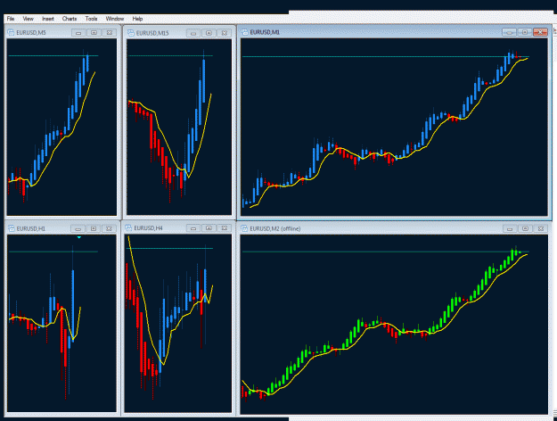This screenshot has width=557, height=421.
Task: Close the EURUSD,M1 chart window
Action: click(x=540, y=32)
